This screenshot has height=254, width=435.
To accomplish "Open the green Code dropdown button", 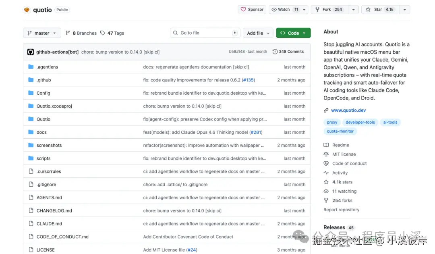I will click(293, 33).
